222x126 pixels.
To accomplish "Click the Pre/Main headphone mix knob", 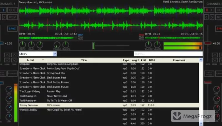I will (x=57, y=45).
